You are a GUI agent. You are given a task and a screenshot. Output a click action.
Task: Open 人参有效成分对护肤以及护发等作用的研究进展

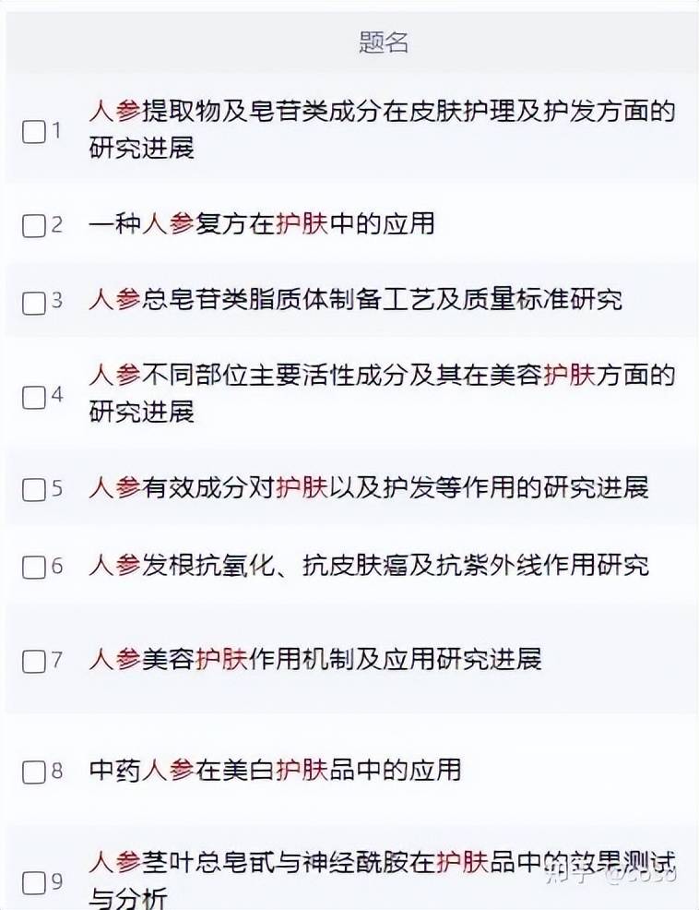click(x=369, y=487)
